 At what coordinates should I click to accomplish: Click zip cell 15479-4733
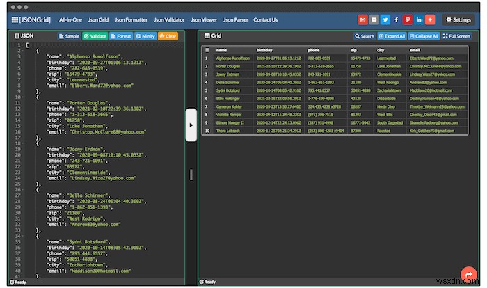click(361, 58)
